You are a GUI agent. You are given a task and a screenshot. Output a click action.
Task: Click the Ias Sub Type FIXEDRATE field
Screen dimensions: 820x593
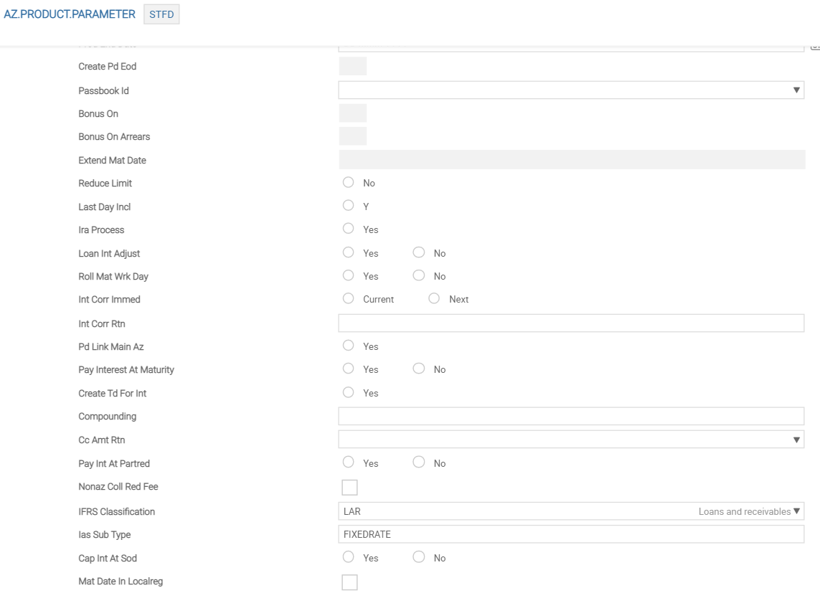pyautogui.click(x=570, y=534)
